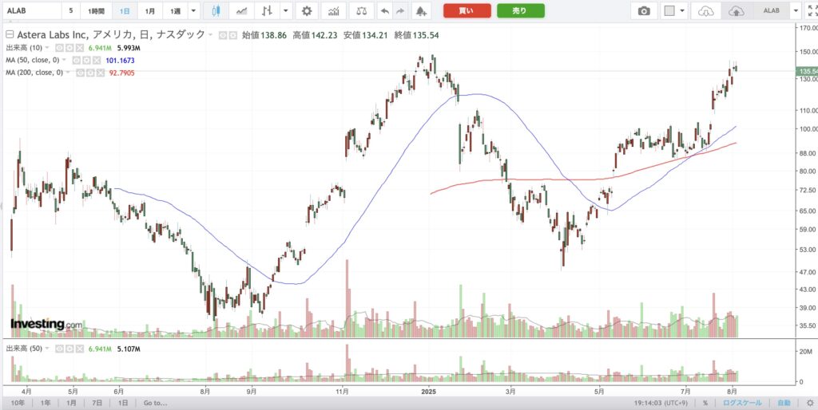Expand MA (50, close, 0) menu arrow
This screenshot has width=818, height=410.
click(65, 61)
